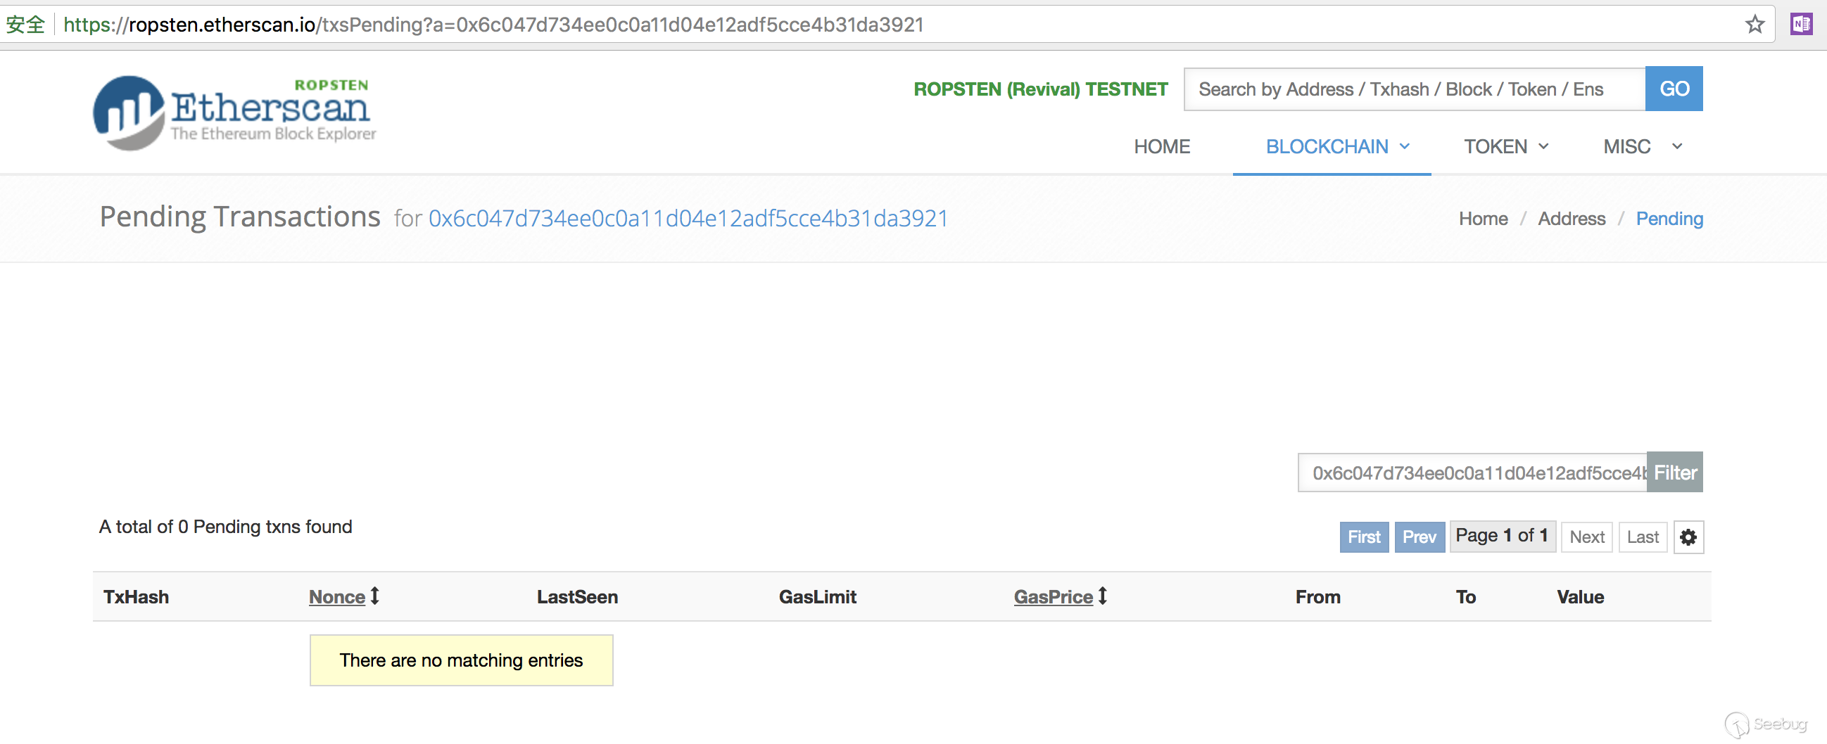Click the Etherscan Ropsten logo
The height and width of the screenshot is (744, 1827).
click(x=235, y=112)
